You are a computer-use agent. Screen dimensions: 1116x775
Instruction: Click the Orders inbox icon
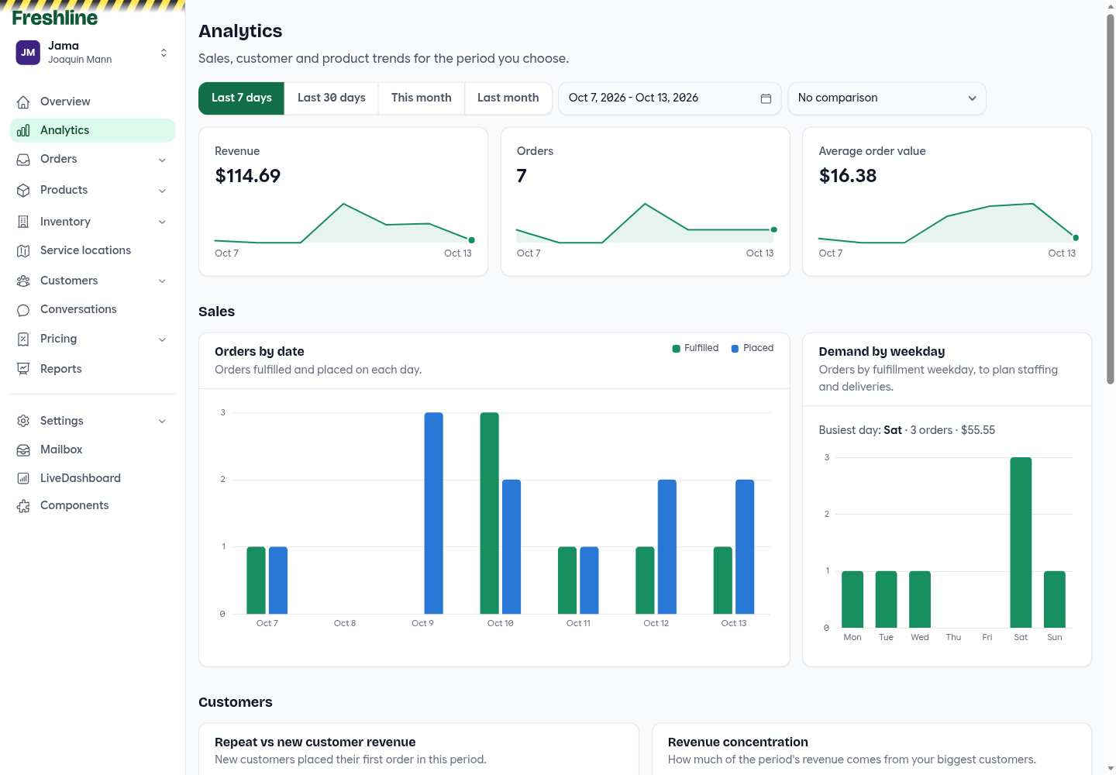pyautogui.click(x=23, y=159)
